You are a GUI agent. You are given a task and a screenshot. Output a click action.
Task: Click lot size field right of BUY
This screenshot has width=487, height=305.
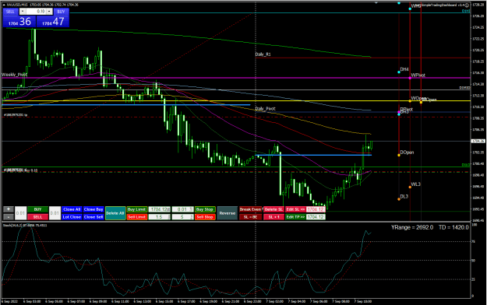55,213
